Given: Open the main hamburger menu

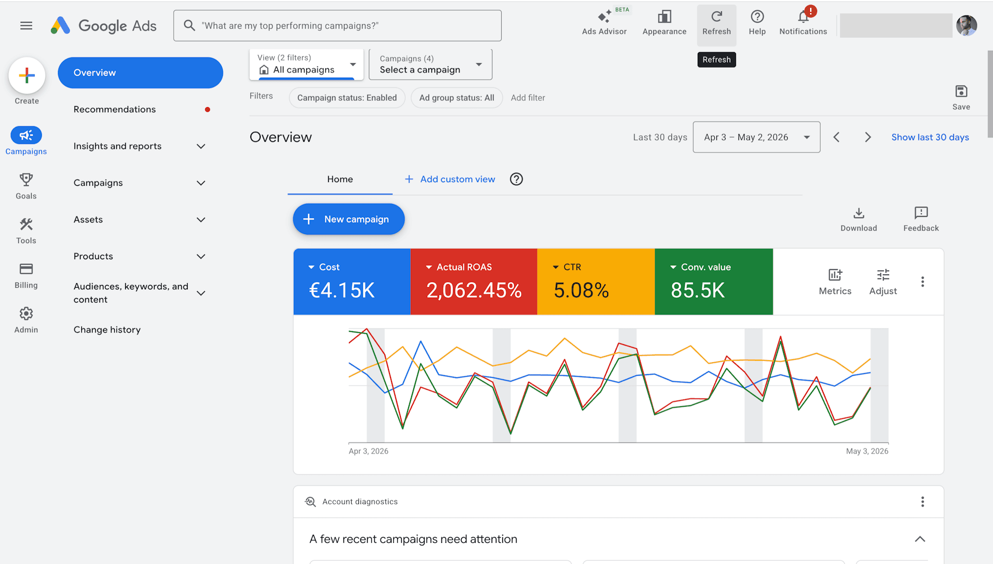Looking at the screenshot, I should (26, 25).
